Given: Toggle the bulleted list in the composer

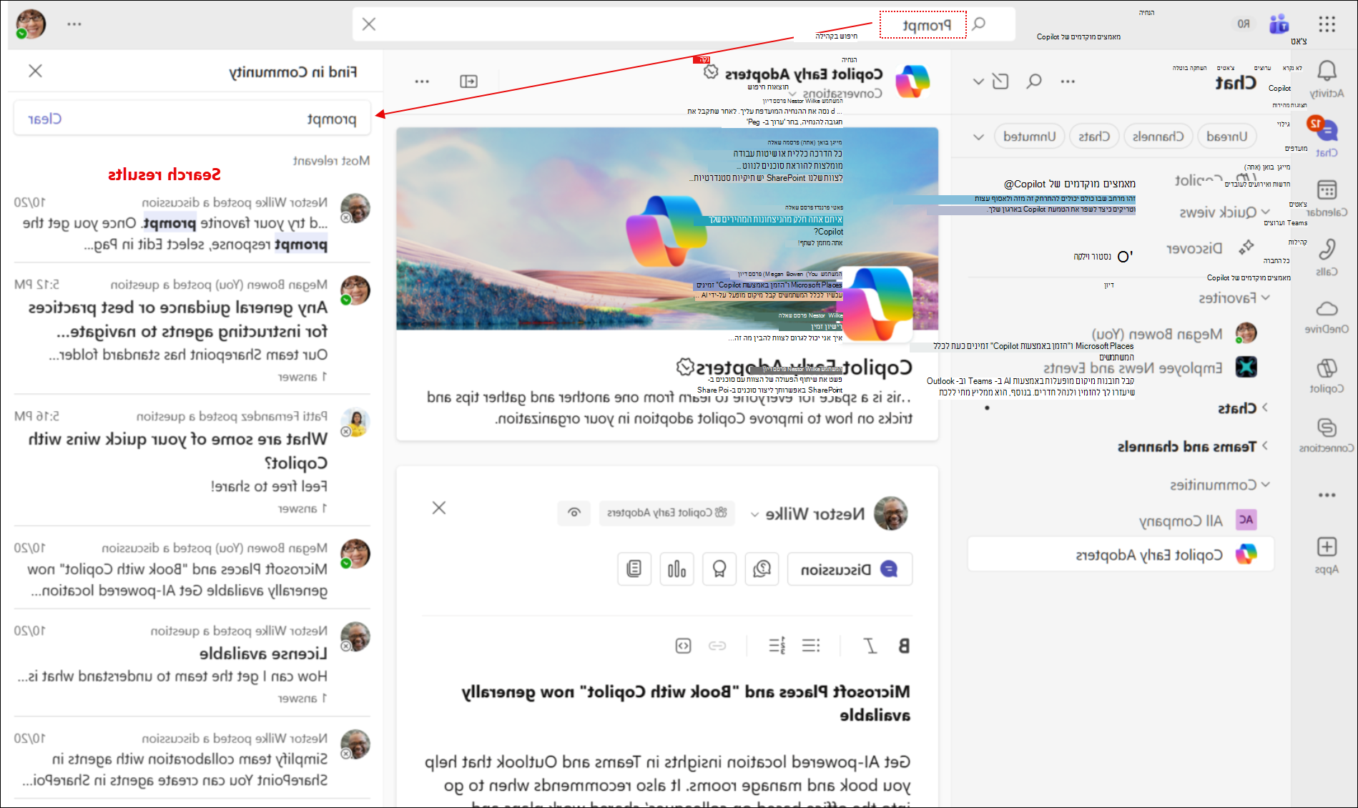Looking at the screenshot, I should pos(811,646).
